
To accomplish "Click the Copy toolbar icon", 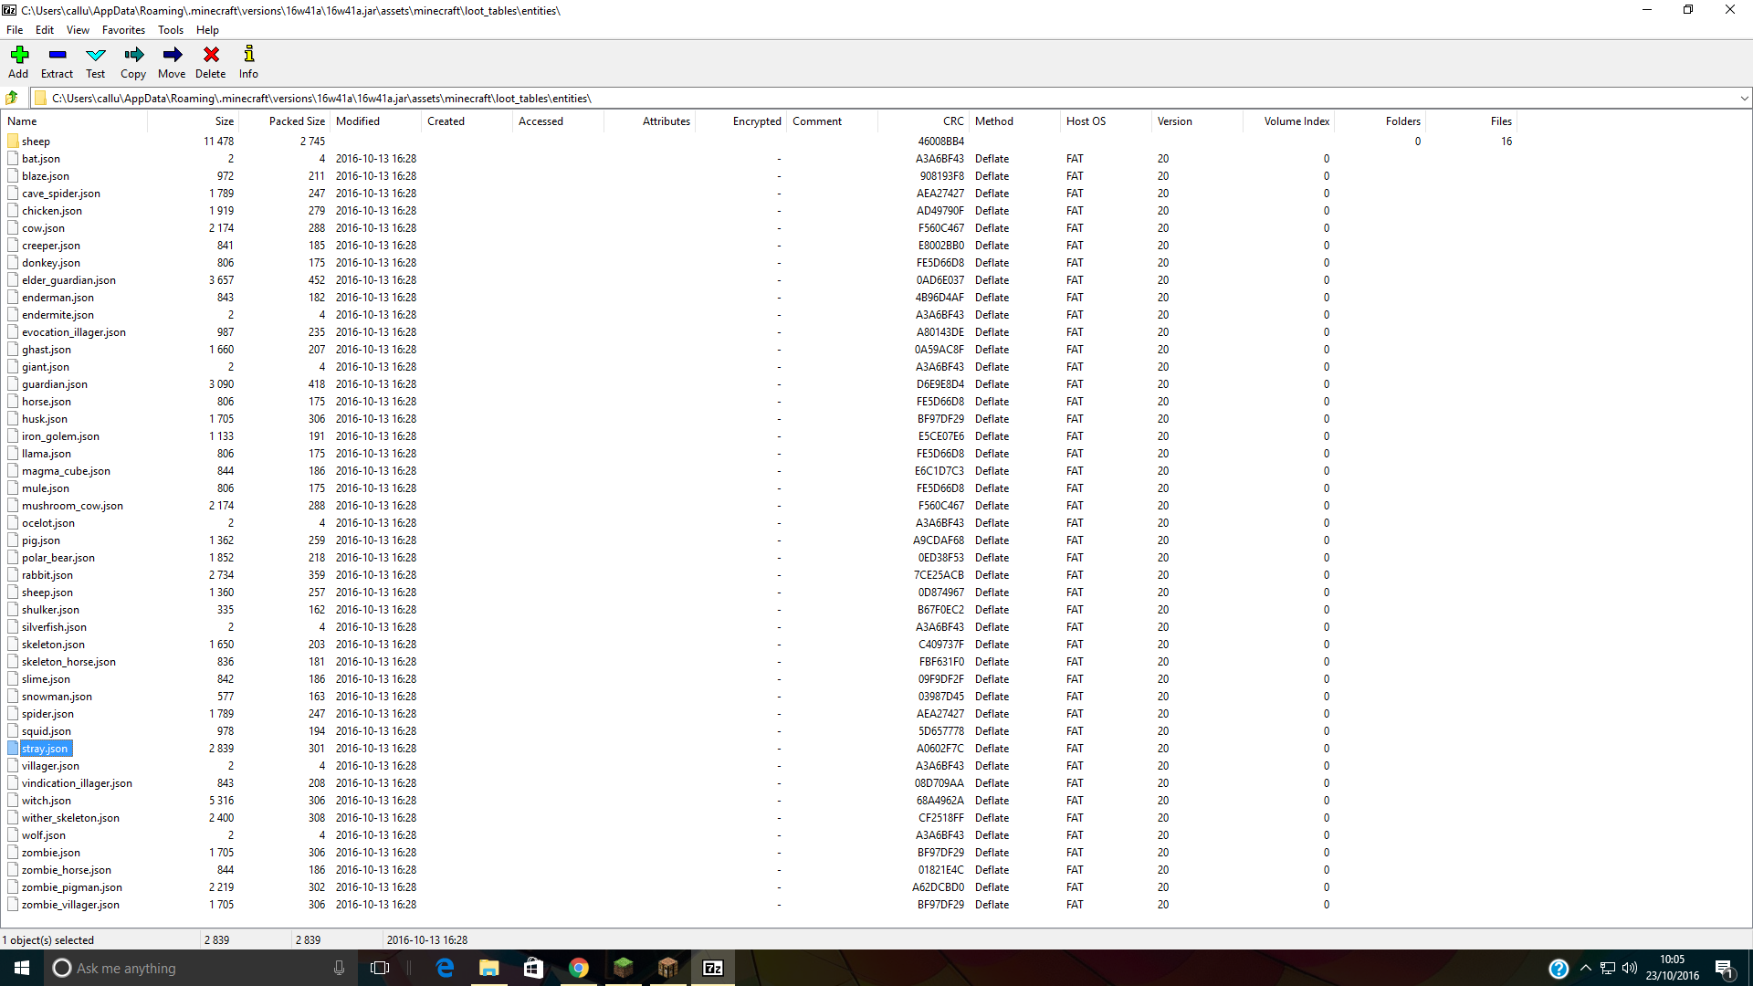I will 133,56.
